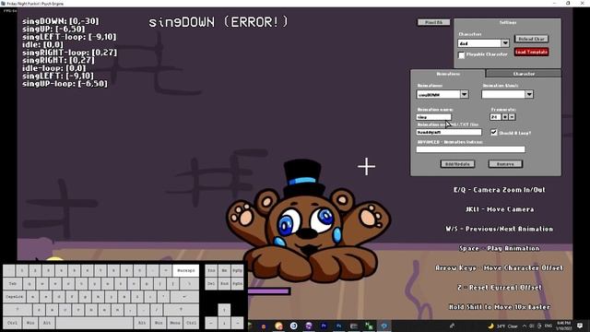Click the 'singUP: [-6,50]' offset entry
Screen dimensions: 590x332
click(53, 29)
